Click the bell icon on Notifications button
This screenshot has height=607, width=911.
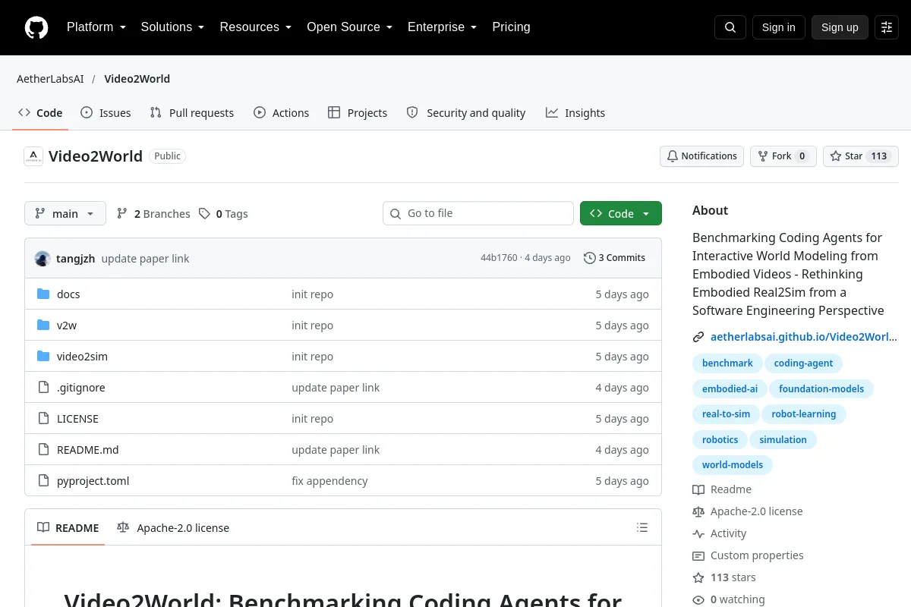tap(673, 156)
